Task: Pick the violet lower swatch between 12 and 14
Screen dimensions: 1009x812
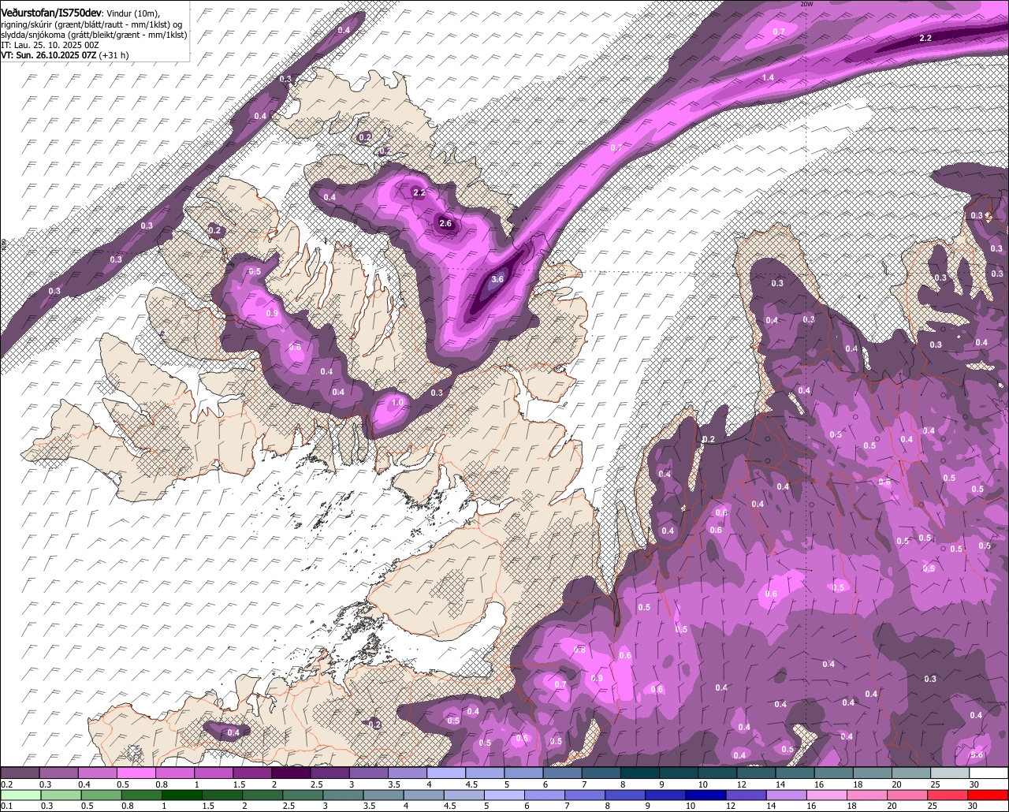Action: 747,795
